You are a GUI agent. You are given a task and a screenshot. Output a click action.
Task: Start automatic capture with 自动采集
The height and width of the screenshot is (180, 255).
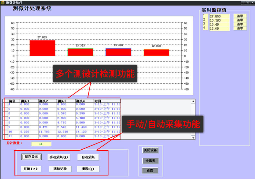pos(88,157)
